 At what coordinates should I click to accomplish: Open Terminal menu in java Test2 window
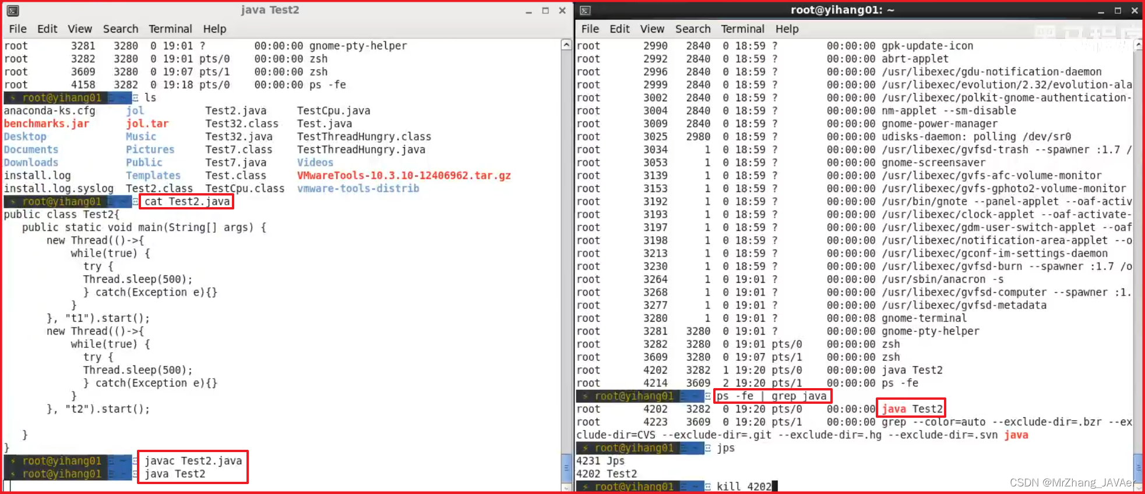[170, 29]
